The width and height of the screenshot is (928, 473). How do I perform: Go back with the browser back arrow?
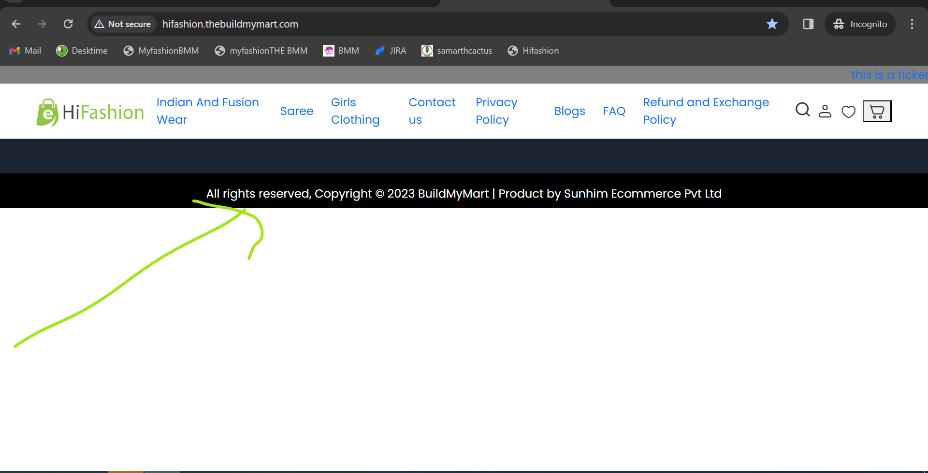16,24
